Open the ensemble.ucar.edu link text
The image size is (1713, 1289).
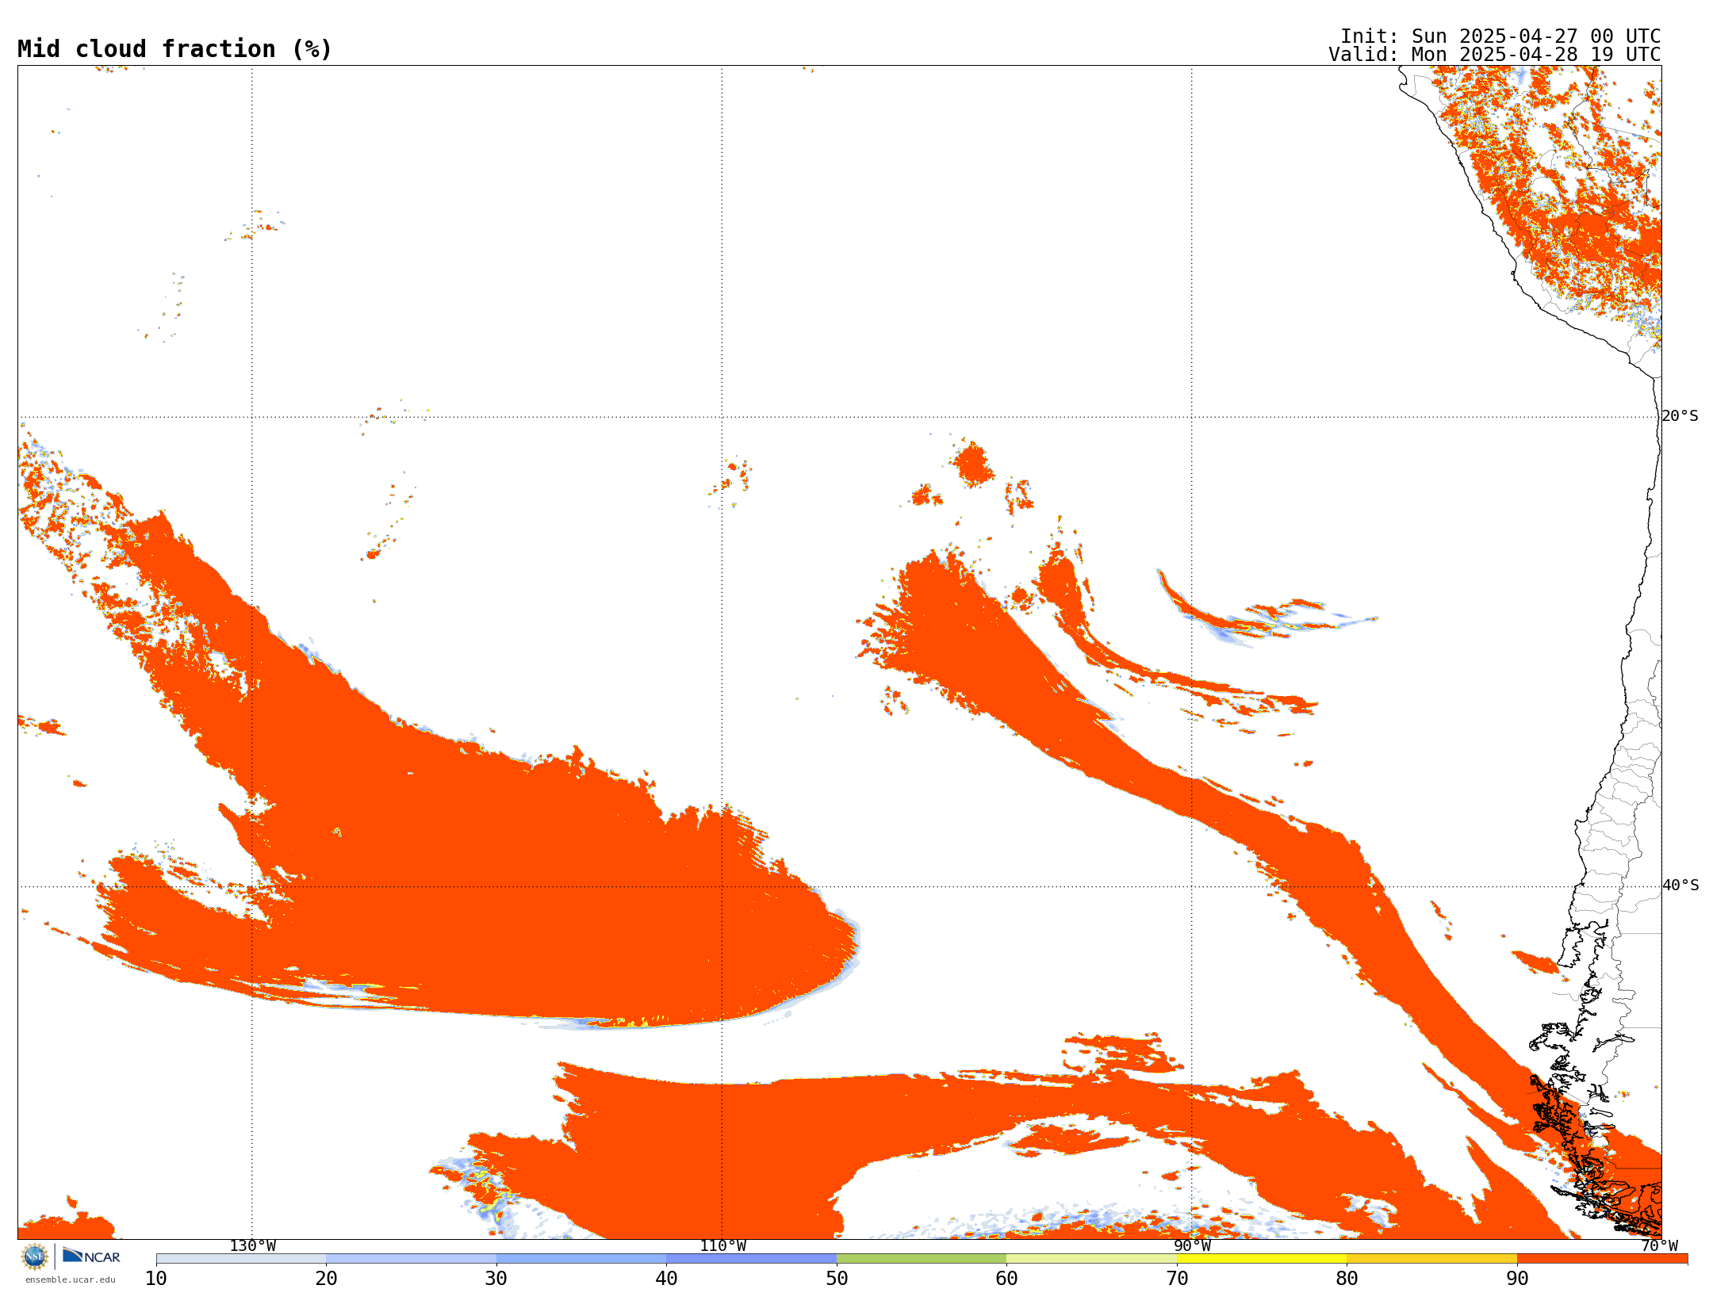tap(71, 1279)
